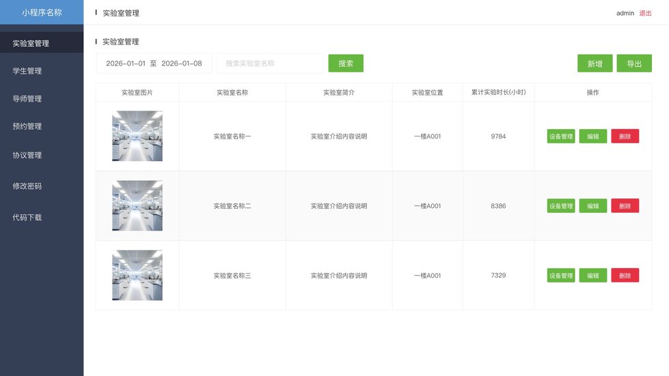
Task: Click 实验室介绍内容说明 in the 实验室名称三 row
Action: coord(339,276)
